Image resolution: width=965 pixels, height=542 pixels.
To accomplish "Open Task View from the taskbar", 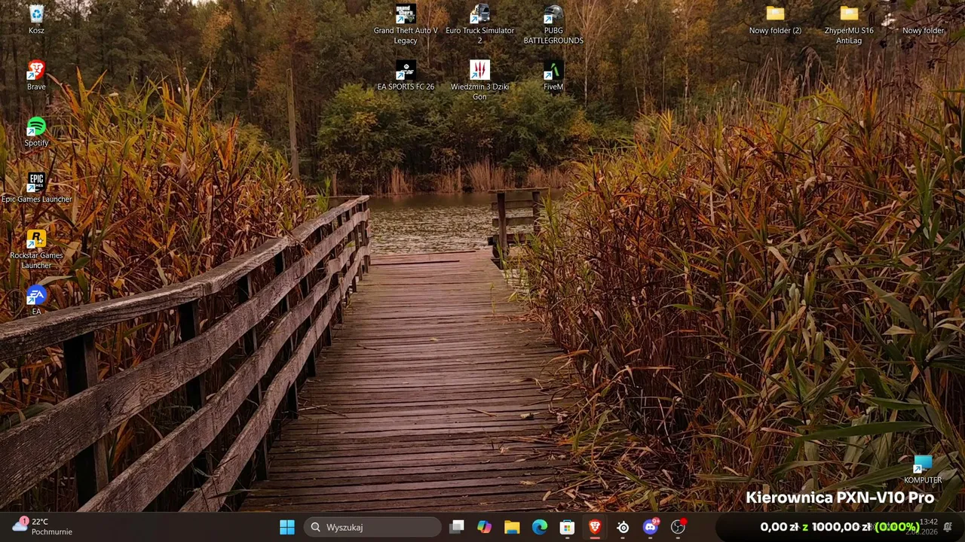I will tap(456, 527).
